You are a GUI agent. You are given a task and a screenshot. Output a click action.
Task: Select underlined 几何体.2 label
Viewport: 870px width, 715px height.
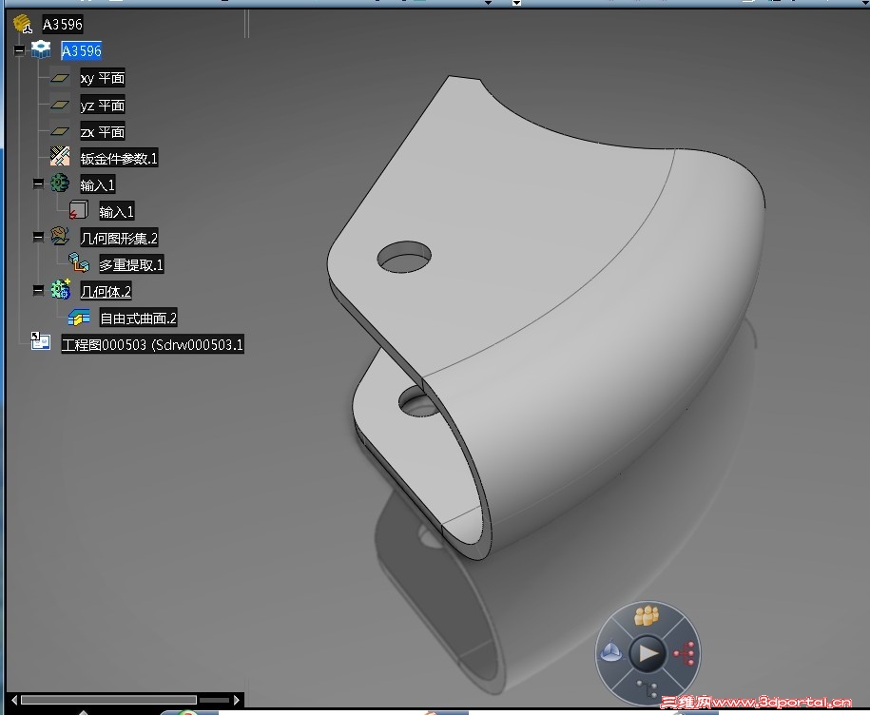click(106, 291)
